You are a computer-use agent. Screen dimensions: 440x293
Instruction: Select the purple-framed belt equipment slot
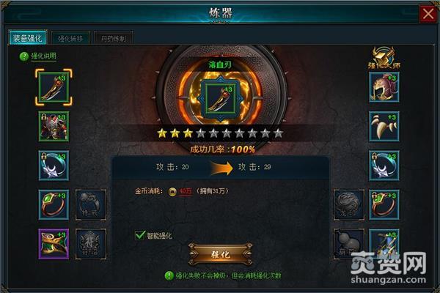(54, 244)
